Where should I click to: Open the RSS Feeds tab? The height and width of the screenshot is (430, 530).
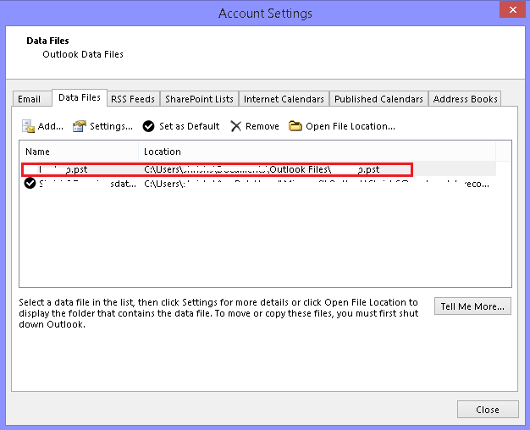pyautogui.click(x=133, y=99)
